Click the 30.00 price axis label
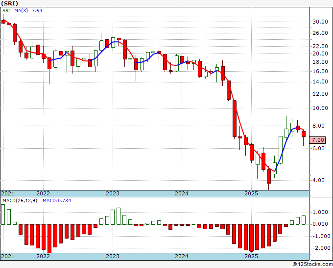The width and height of the screenshot is (333, 268). 320,22
